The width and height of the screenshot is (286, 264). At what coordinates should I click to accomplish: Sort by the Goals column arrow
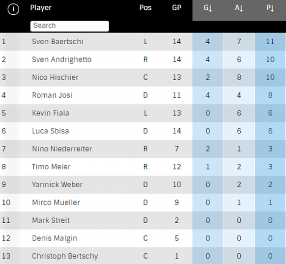pyautogui.click(x=208, y=8)
